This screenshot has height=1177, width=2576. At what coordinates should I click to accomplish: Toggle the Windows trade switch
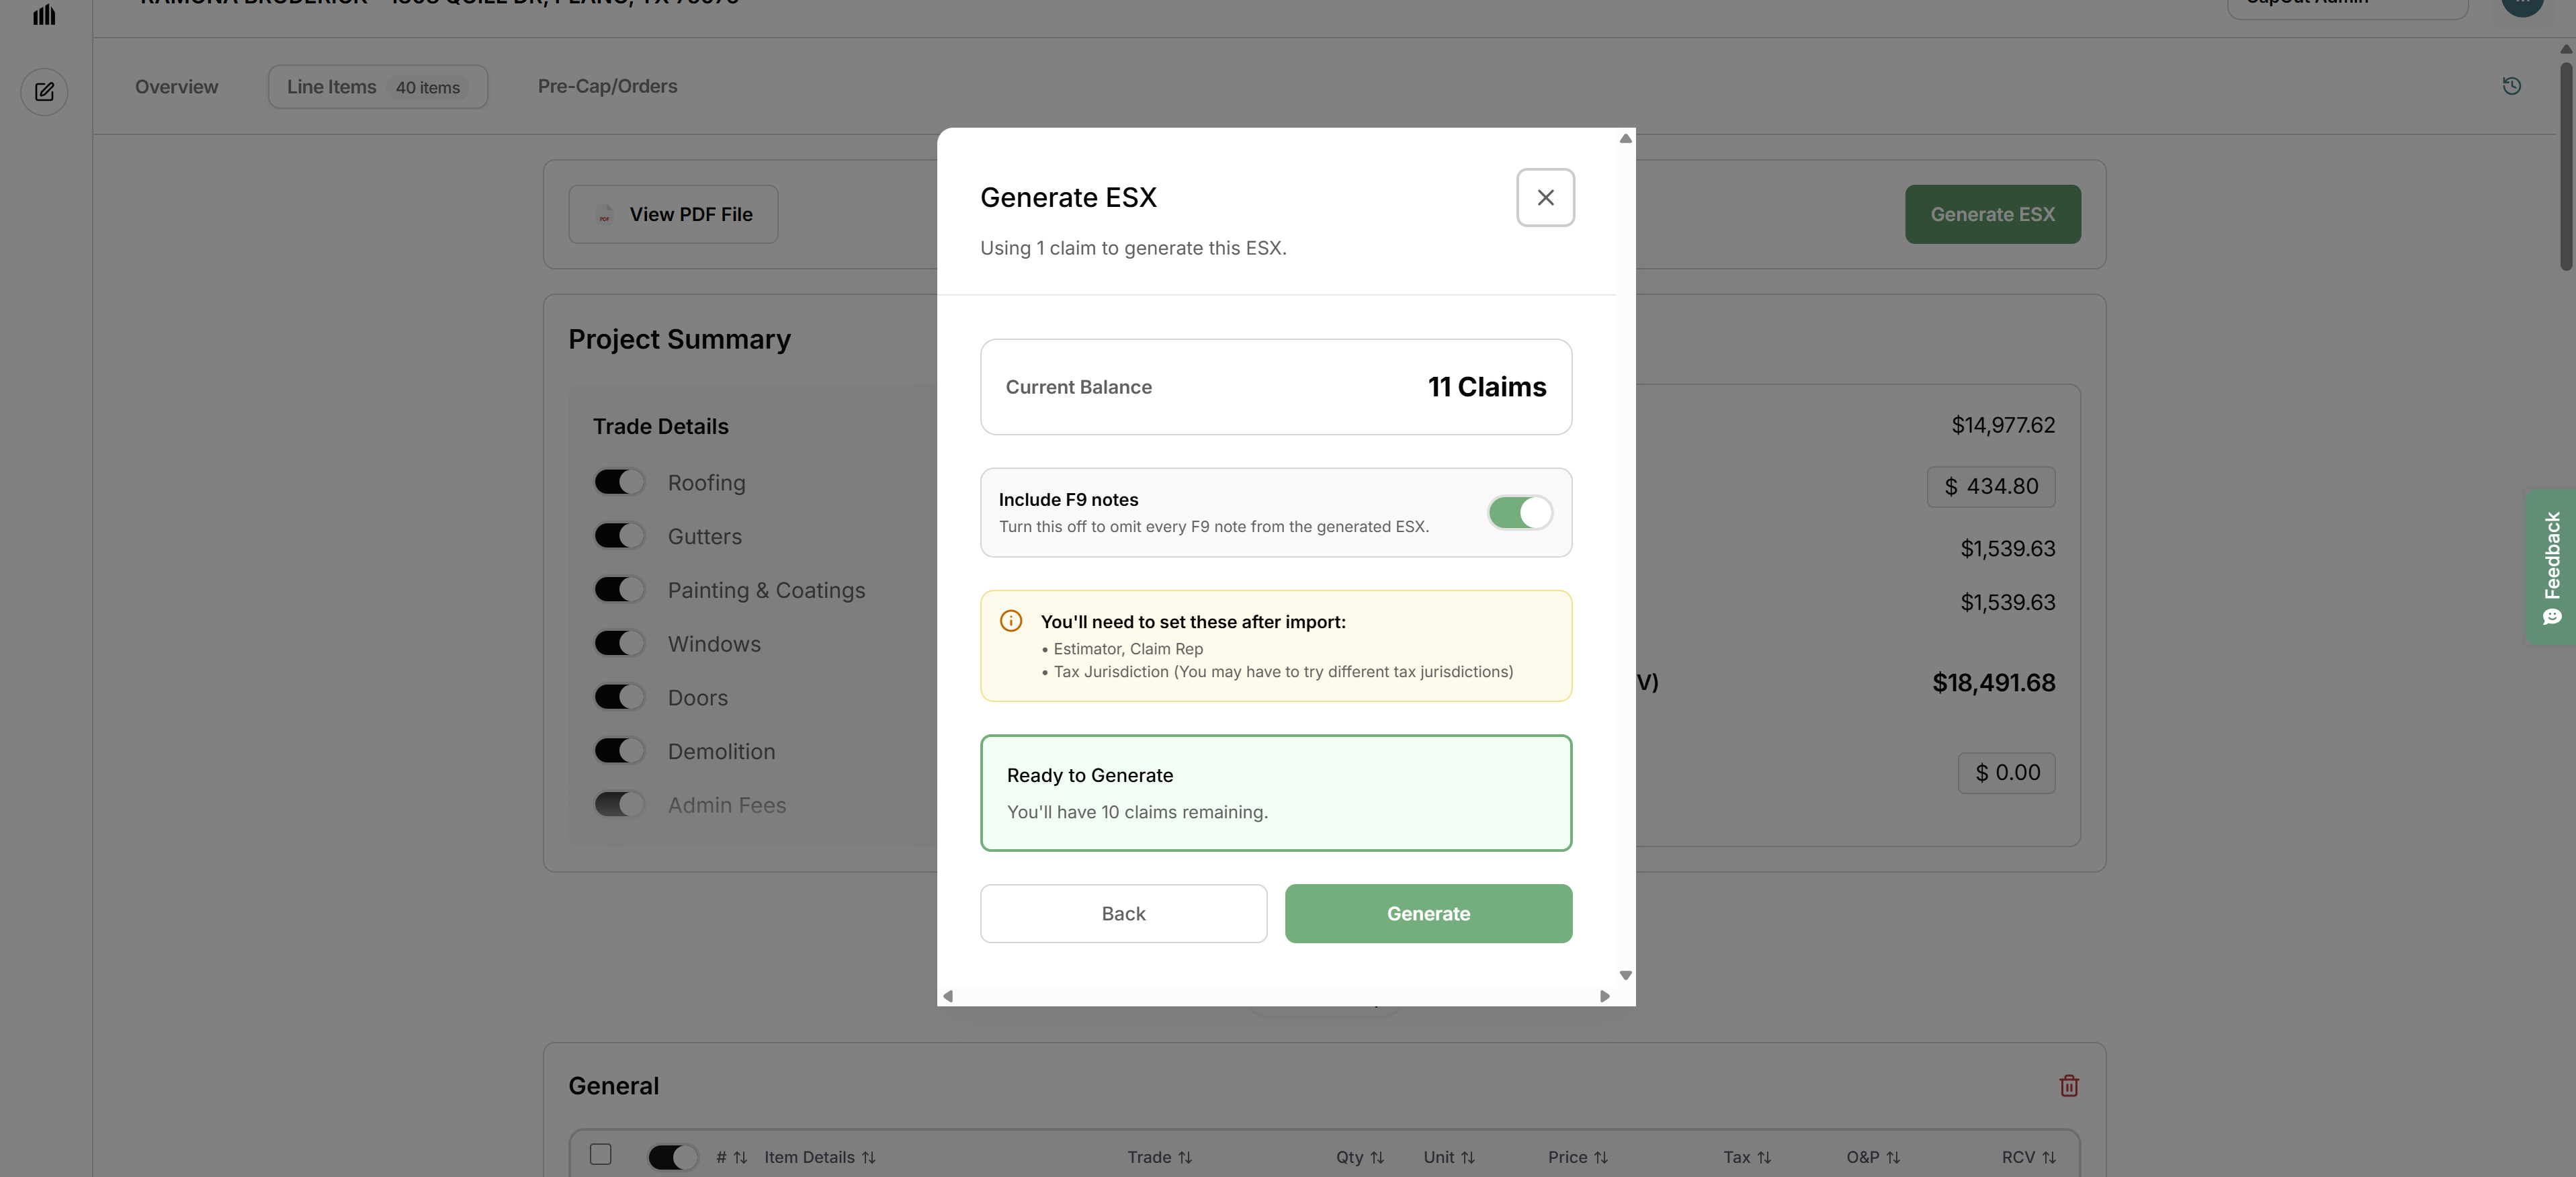tap(619, 643)
